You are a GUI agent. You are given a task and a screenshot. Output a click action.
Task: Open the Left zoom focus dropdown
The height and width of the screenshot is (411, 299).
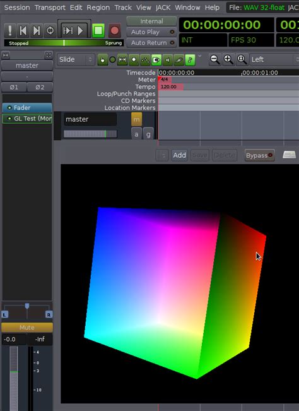(x=274, y=59)
